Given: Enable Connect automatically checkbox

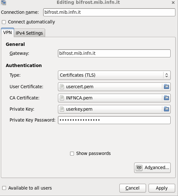Looking at the screenshot, I should point(4,22).
